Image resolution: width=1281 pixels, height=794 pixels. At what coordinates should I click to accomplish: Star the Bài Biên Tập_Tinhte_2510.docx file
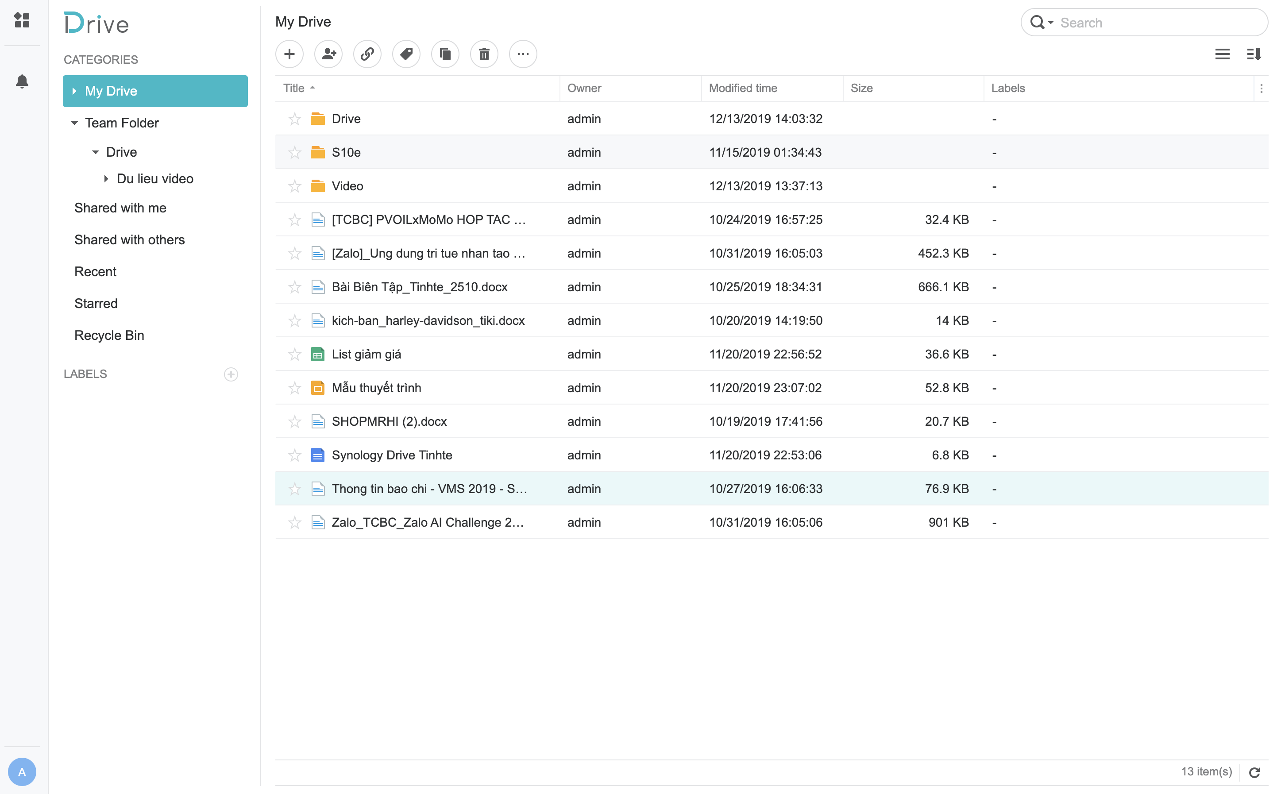[295, 287]
